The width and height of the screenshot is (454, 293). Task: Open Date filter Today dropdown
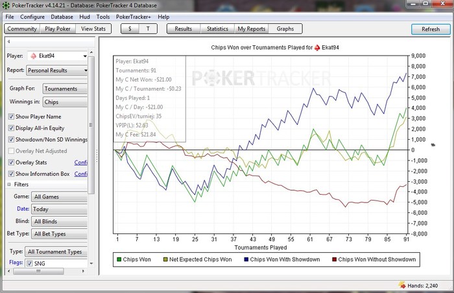point(60,209)
